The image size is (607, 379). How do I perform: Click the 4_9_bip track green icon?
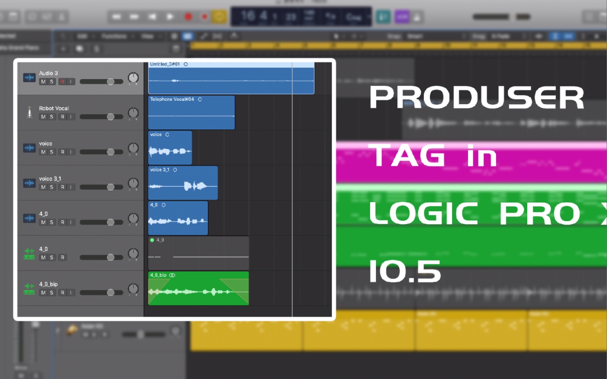coord(29,288)
